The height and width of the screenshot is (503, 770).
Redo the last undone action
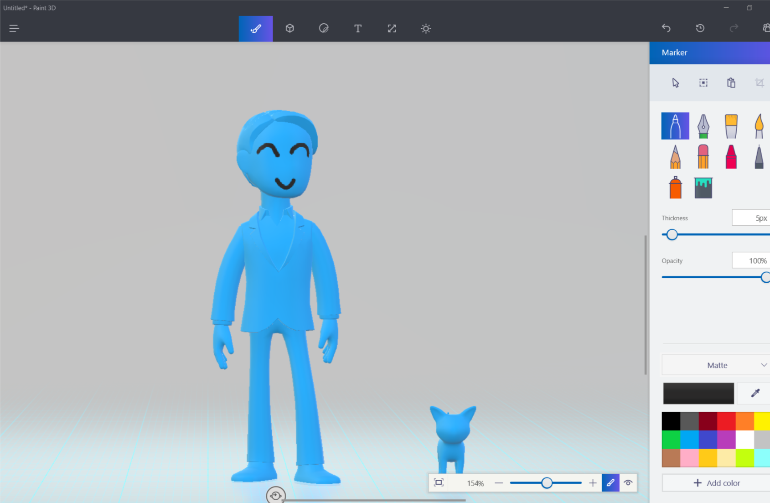tap(734, 28)
